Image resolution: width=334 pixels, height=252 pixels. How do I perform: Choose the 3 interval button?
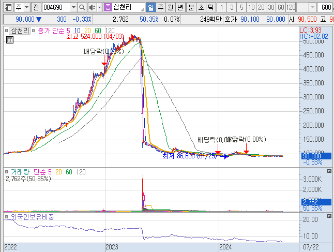(232, 7)
